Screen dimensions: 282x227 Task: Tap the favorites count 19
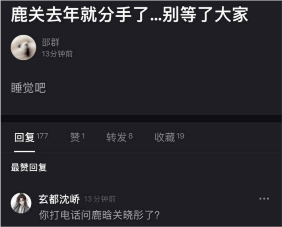point(180,136)
